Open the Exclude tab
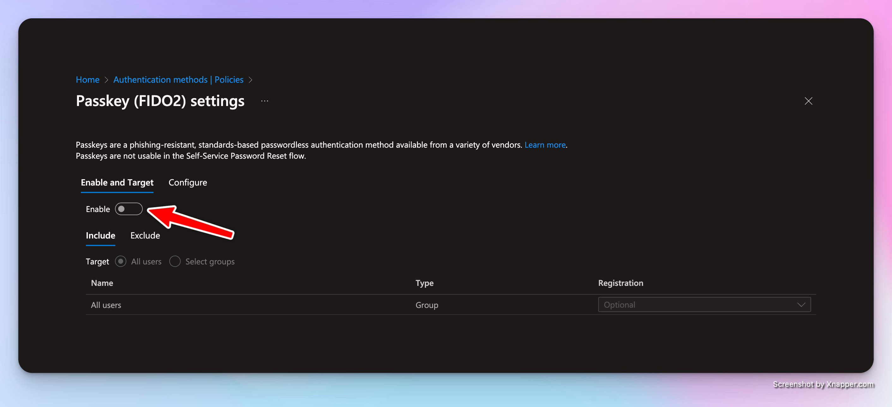Viewport: 892px width, 407px height. 145,235
